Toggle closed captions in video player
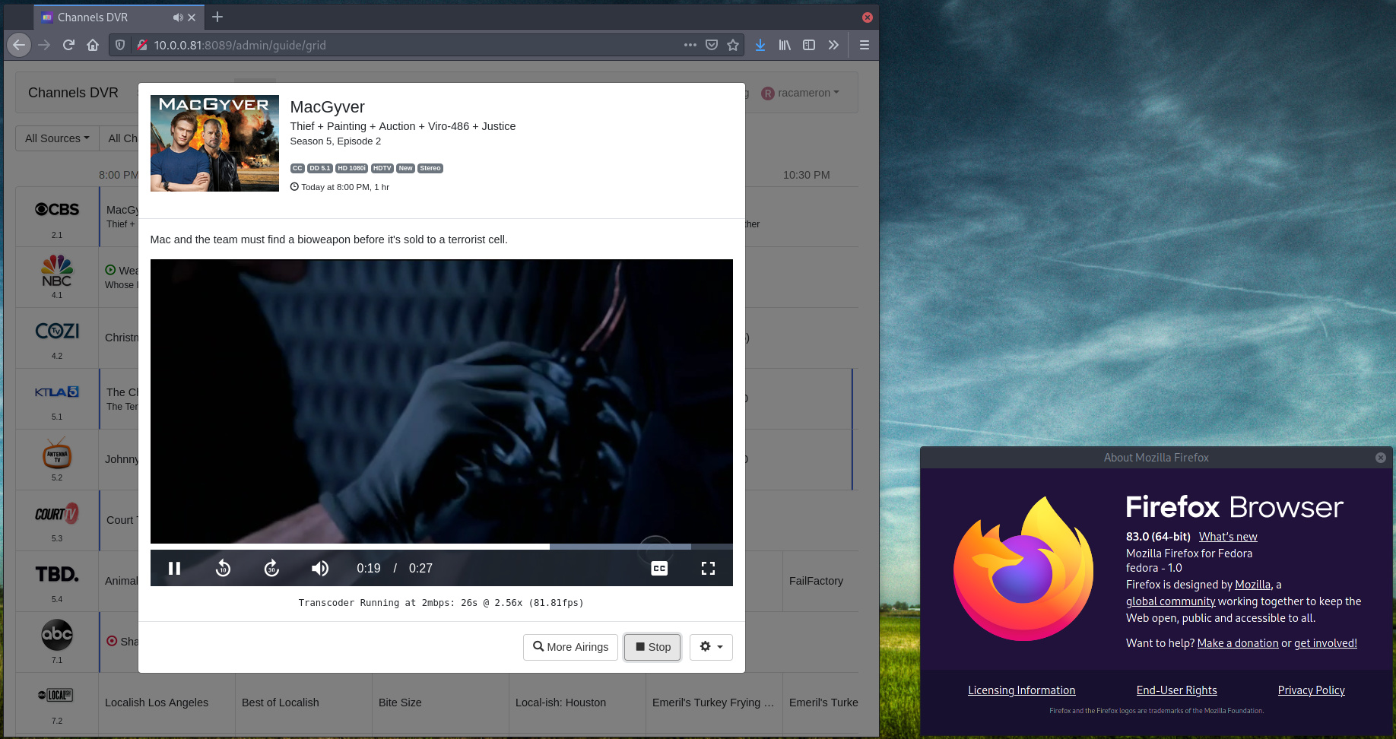 659,568
